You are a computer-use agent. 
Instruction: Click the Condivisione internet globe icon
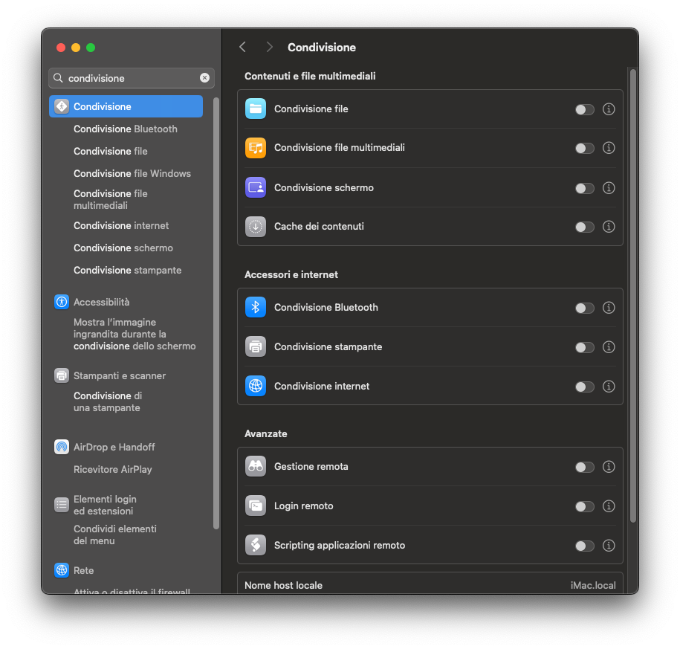pos(256,386)
